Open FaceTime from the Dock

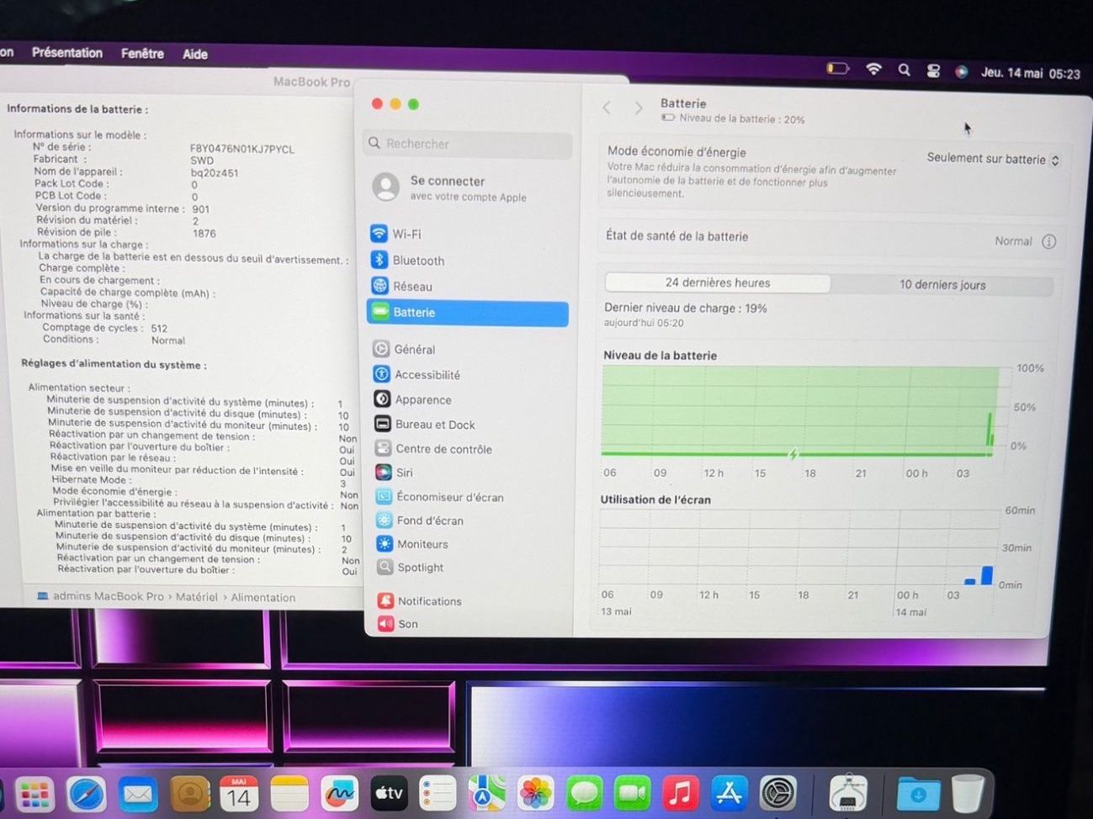coord(632,793)
